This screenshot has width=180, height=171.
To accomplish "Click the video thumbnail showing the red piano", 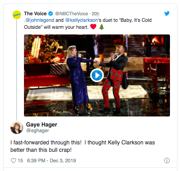I will click(97, 75).
